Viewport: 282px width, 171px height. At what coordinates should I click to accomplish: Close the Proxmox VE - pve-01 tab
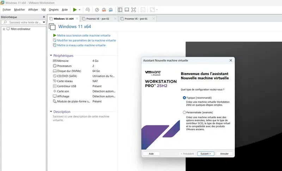pos(154,19)
